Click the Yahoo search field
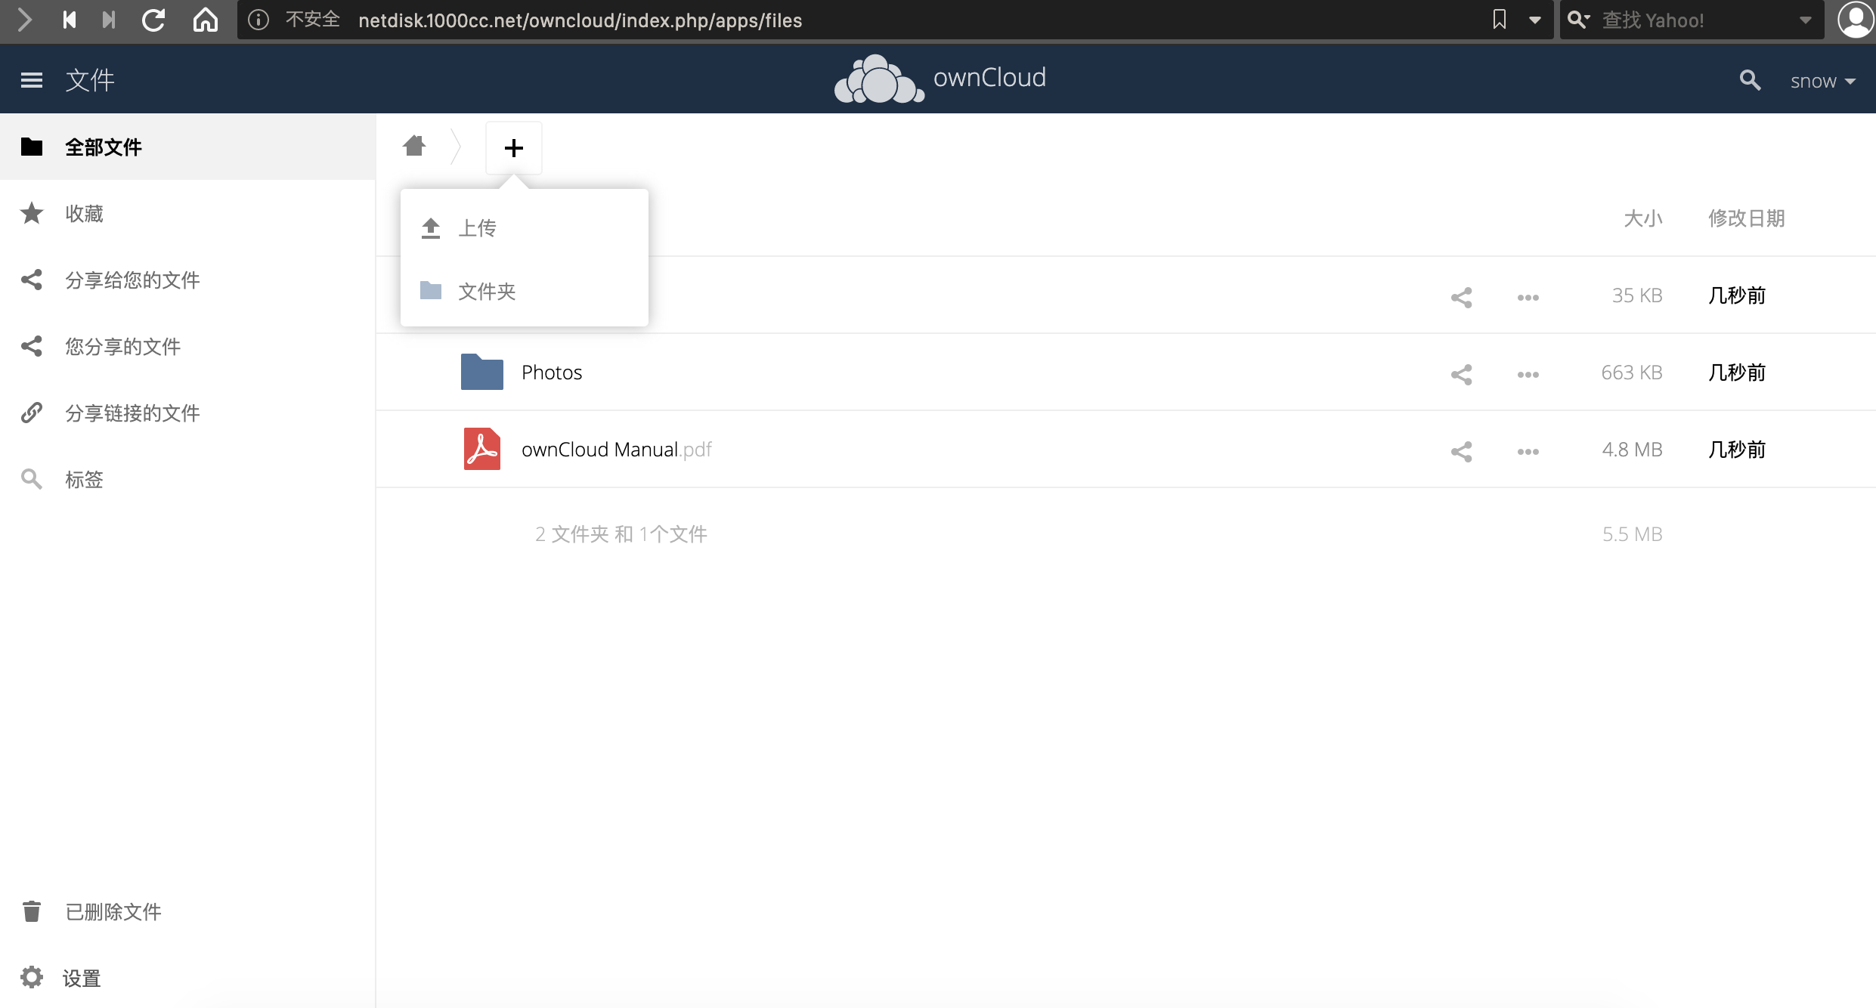Image resolution: width=1876 pixels, height=1008 pixels. (x=1692, y=20)
